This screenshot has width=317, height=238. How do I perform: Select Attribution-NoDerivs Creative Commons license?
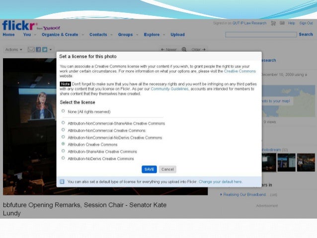pos(63,158)
